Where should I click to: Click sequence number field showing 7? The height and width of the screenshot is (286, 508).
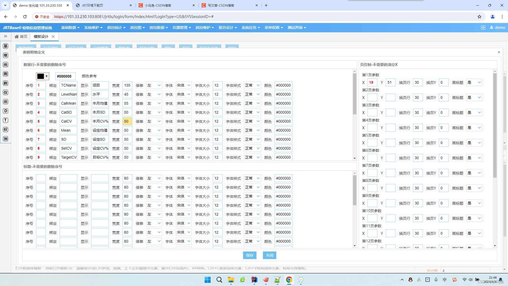click(41, 139)
